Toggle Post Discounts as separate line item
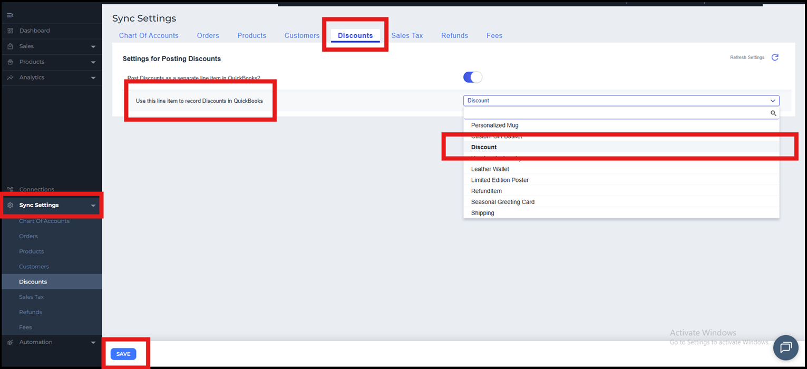 coord(473,77)
